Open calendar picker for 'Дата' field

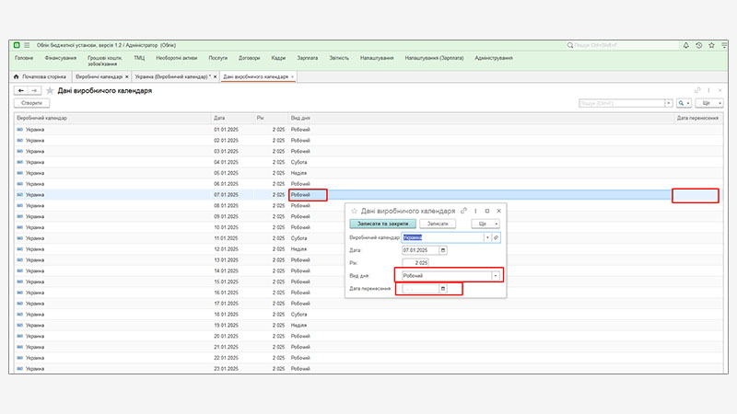(x=443, y=249)
